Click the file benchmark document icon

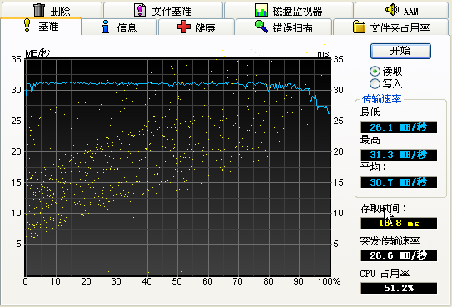pyautogui.click(x=140, y=10)
